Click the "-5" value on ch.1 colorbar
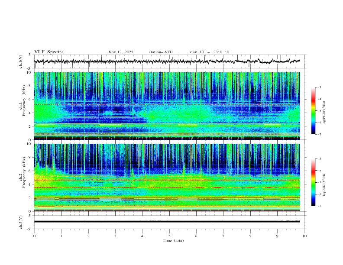The height and width of the screenshot is (265, 343). [x=319, y=111]
